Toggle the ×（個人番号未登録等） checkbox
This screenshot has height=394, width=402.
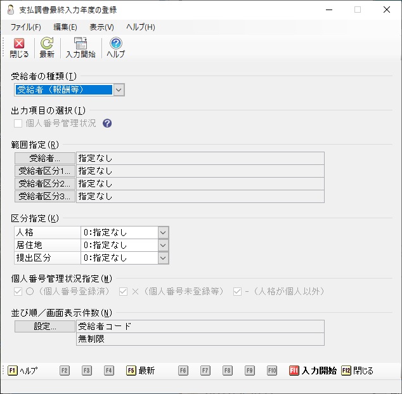(124, 292)
